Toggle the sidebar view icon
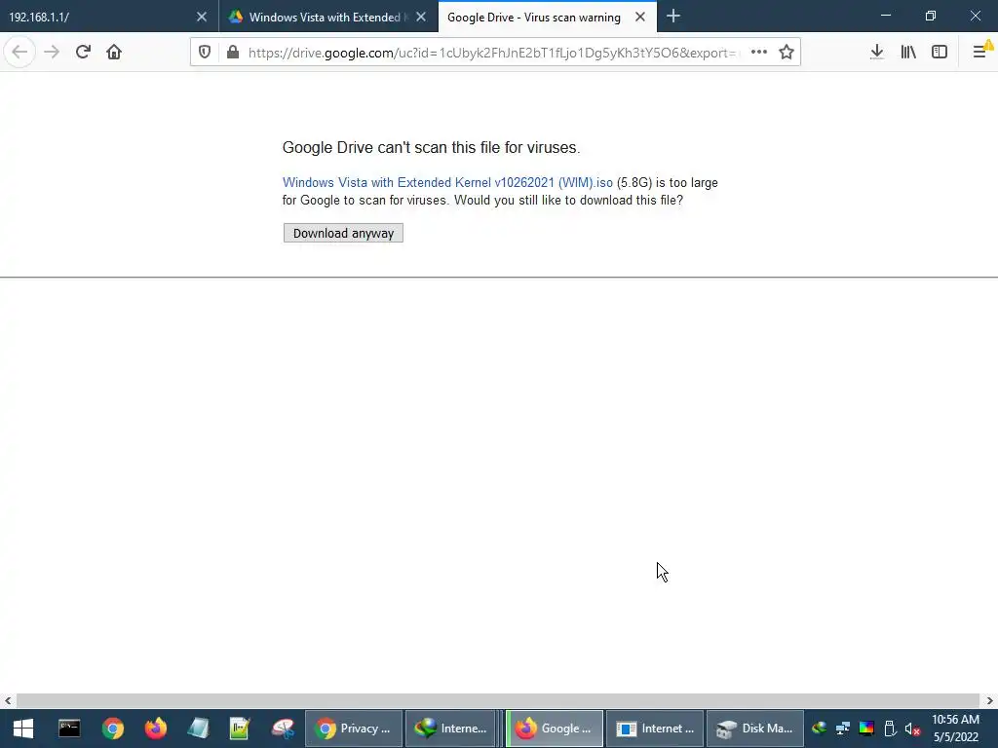This screenshot has height=748, width=998. click(x=940, y=53)
